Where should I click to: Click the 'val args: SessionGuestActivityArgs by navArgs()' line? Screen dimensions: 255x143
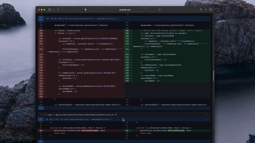tap(164, 33)
